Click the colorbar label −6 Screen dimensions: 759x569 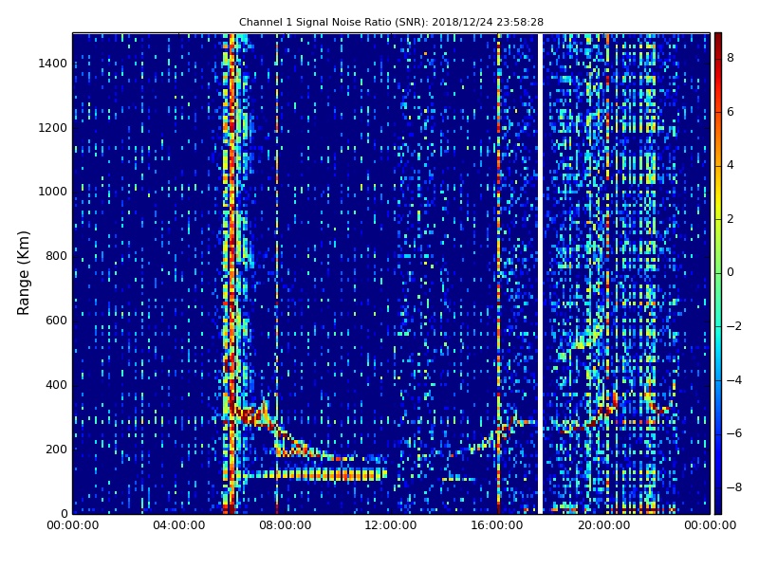tap(734, 433)
